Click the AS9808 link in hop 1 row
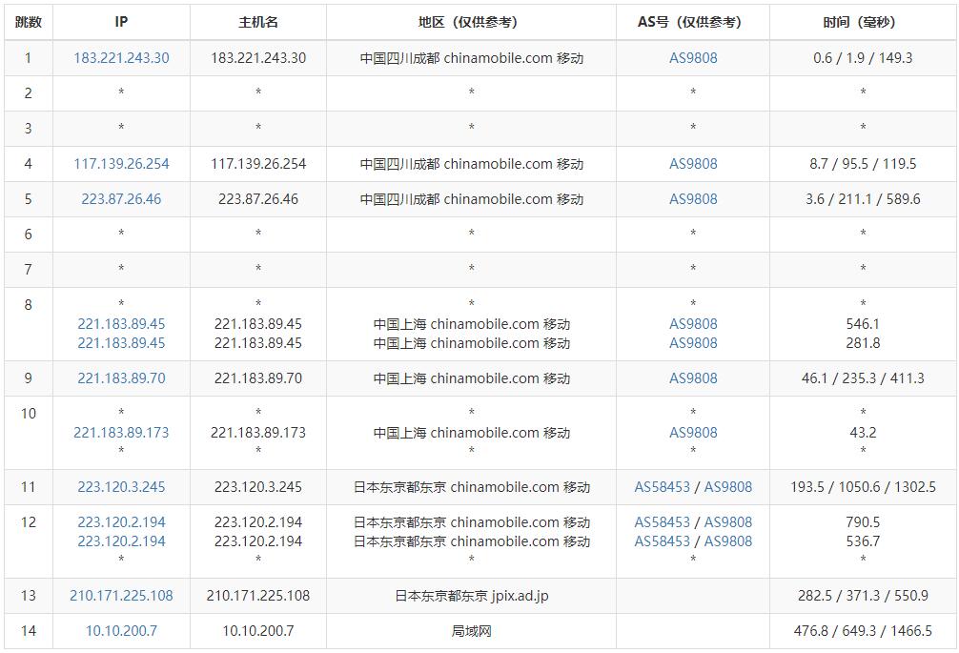Screen dimensions: 959x653 tap(693, 58)
